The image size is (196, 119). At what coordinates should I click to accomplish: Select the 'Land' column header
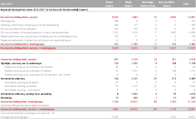tap(186, 4)
